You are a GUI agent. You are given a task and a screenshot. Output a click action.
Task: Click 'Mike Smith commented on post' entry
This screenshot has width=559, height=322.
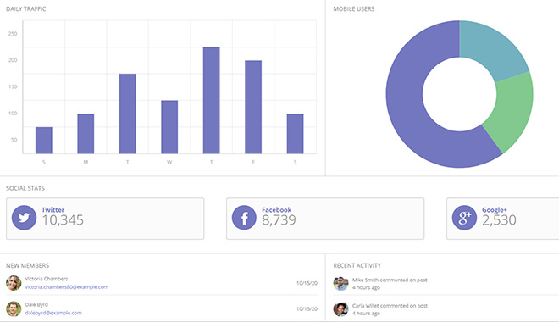click(390, 280)
